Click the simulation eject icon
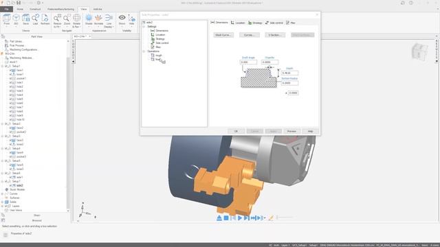Image resolution: width=440 pixels, height=247 pixels. tap(219, 218)
